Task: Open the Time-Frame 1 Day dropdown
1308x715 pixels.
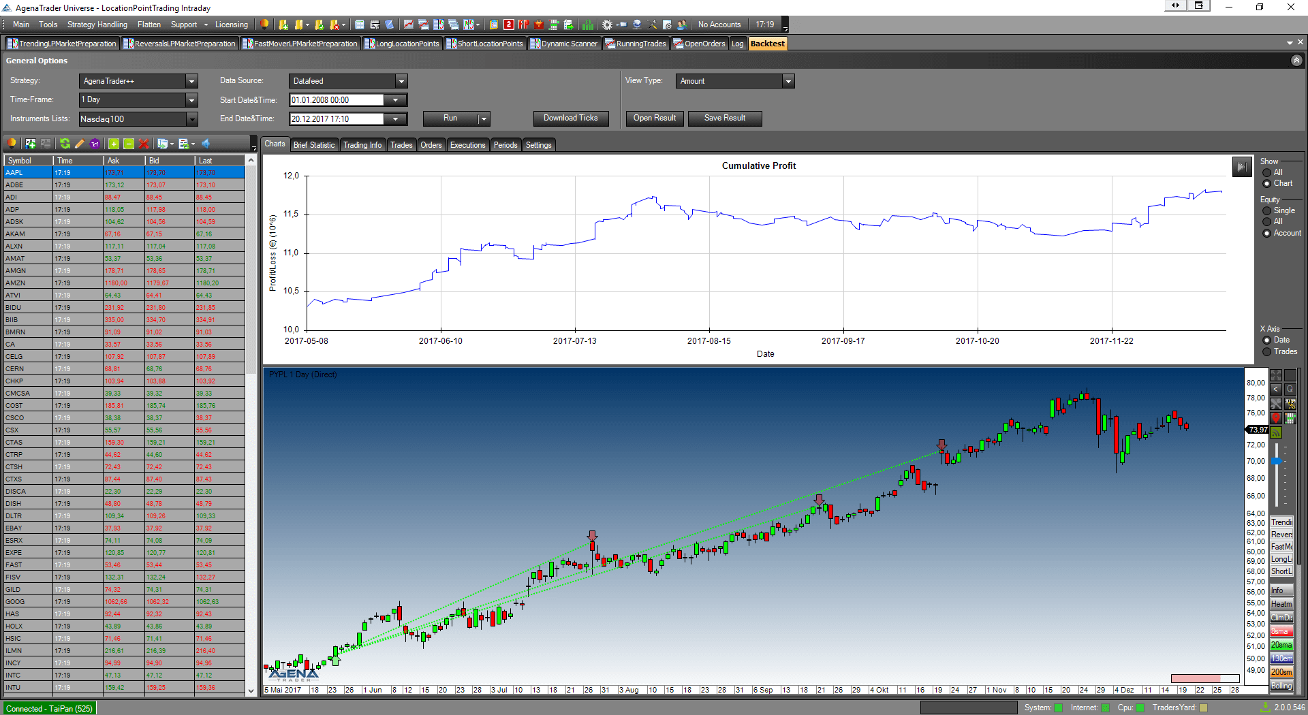Action: (191, 100)
